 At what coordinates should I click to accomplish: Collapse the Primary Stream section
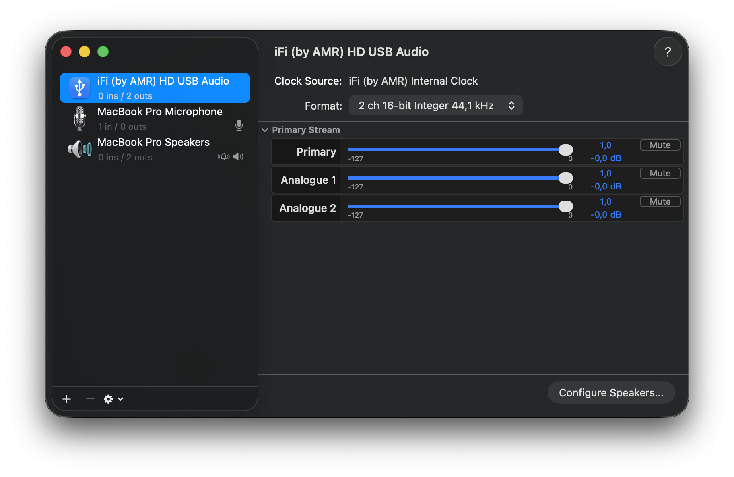tap(265, 130)
